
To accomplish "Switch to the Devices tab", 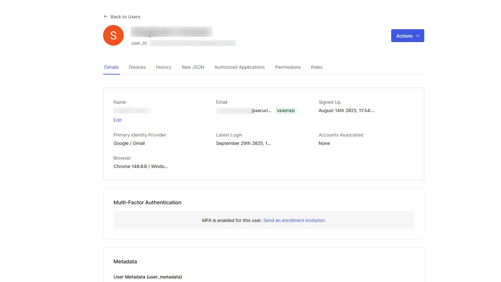I will pos(137,67).
